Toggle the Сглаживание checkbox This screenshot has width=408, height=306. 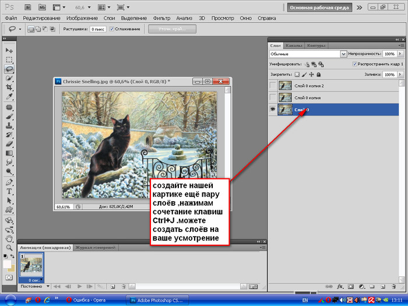112,29
